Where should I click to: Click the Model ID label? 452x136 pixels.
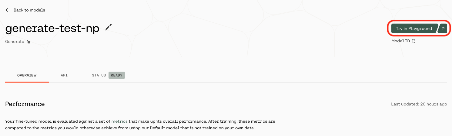(400, 41)
